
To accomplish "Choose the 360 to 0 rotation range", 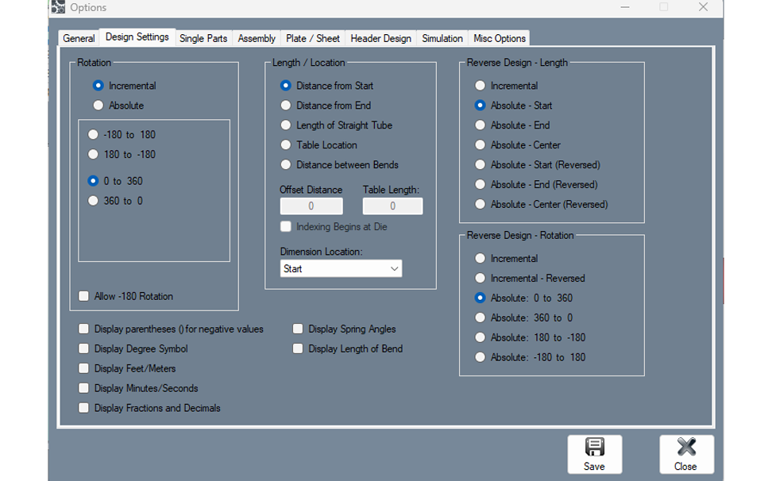I will click(x=115, y=201).
